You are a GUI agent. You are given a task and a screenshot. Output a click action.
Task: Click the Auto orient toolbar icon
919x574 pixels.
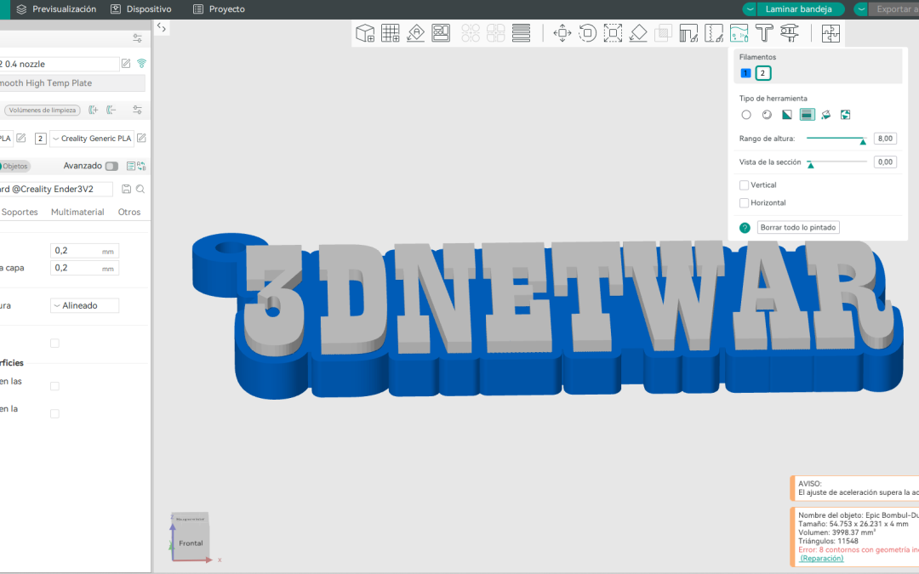coord(415,33)
